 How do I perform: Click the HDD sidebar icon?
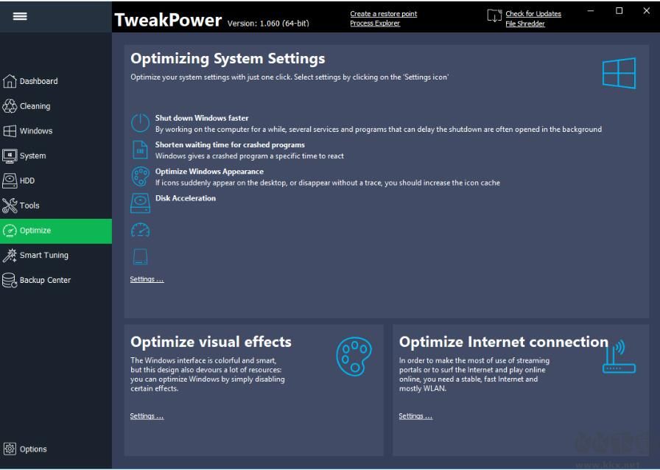tap(10, 180)
